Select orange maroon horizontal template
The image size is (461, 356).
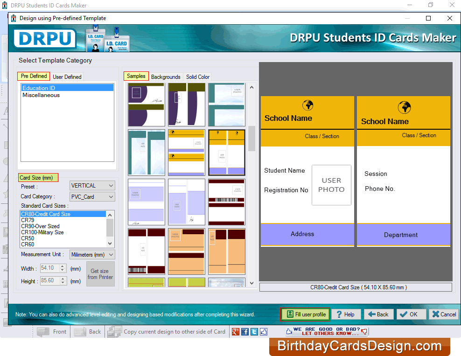(x=187, y=251)
